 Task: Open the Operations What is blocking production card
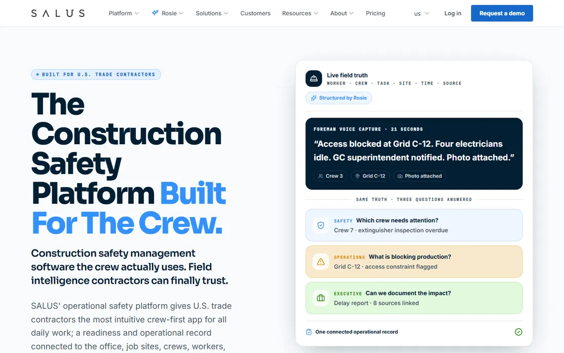pos(414,262)
